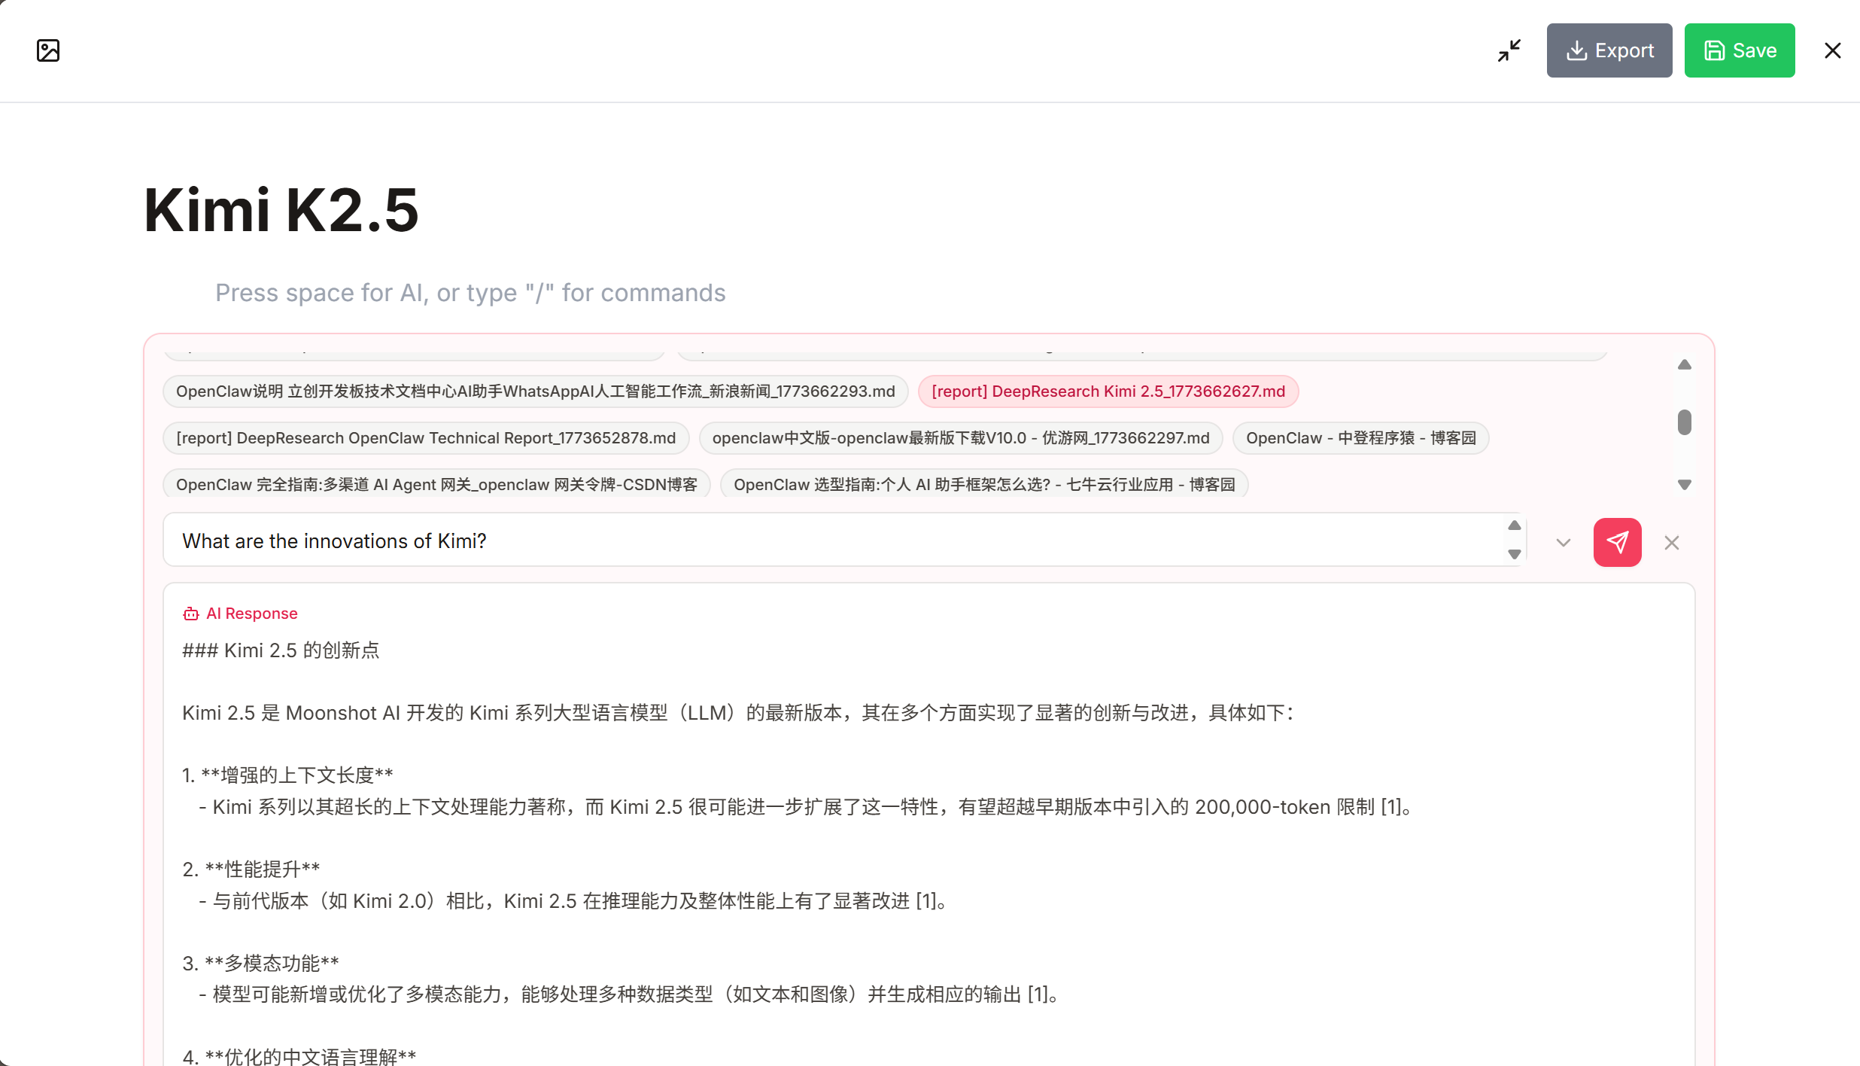
Task: Click the '2. **性能提升**' line
Action: point(251,870)
